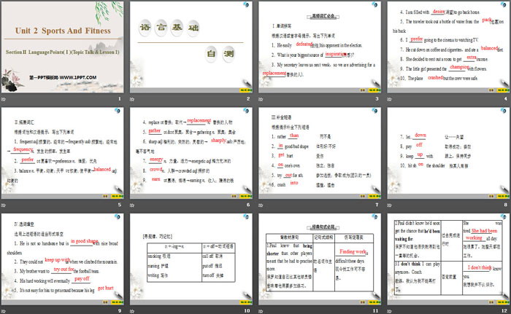511x314 pixels.
Task: Click the transition star icon below slide 4
Action: click(388, 99)
